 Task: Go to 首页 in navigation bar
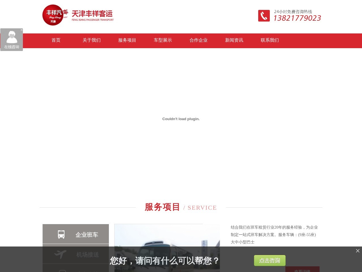point(56,40)
